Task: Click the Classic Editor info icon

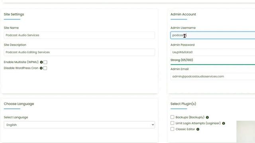Action: click(198, 129)
